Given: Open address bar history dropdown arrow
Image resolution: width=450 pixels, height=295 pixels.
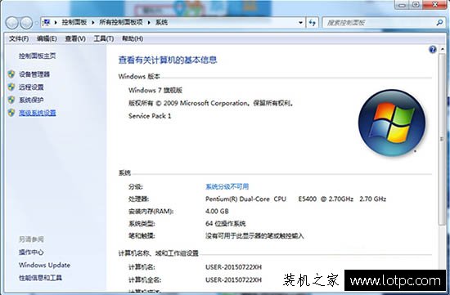Looking at the screenshot, I should (x=300, y=23).
